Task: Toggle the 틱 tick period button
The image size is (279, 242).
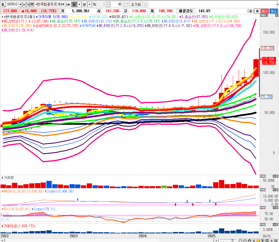Action: pyautogui.click(x=94, y=4)
